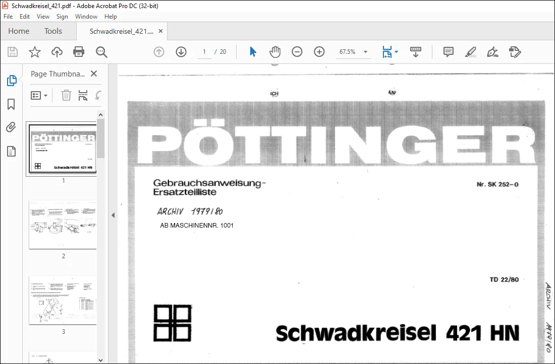Click thumbnails scrollbar up arrow

[100, 115]
